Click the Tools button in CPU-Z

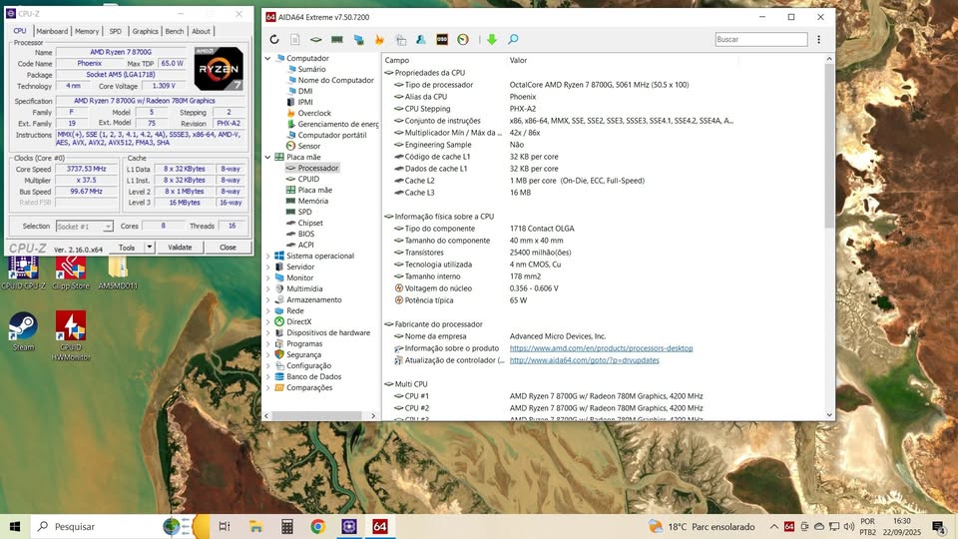[127, 248]
